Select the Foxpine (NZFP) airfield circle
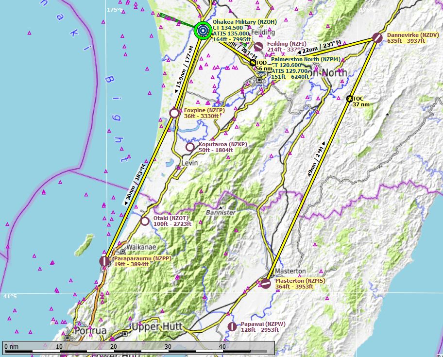443x357 pixels. [x=174, y=113]
